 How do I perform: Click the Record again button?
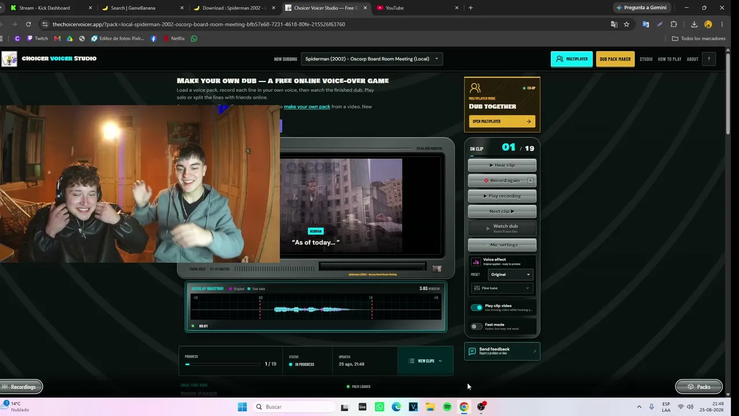click(502, 180)
